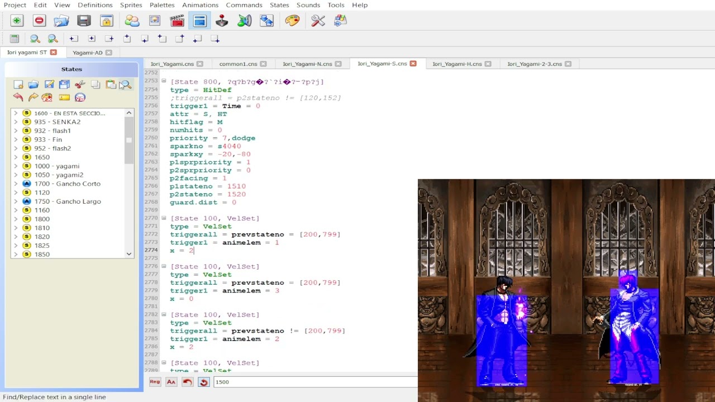Click the character game preview panel

pos(566,290)
